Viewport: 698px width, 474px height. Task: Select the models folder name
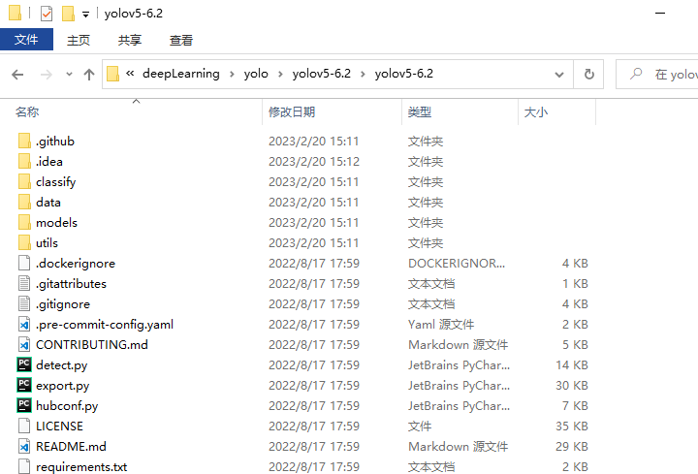click(x=56, y=223)
